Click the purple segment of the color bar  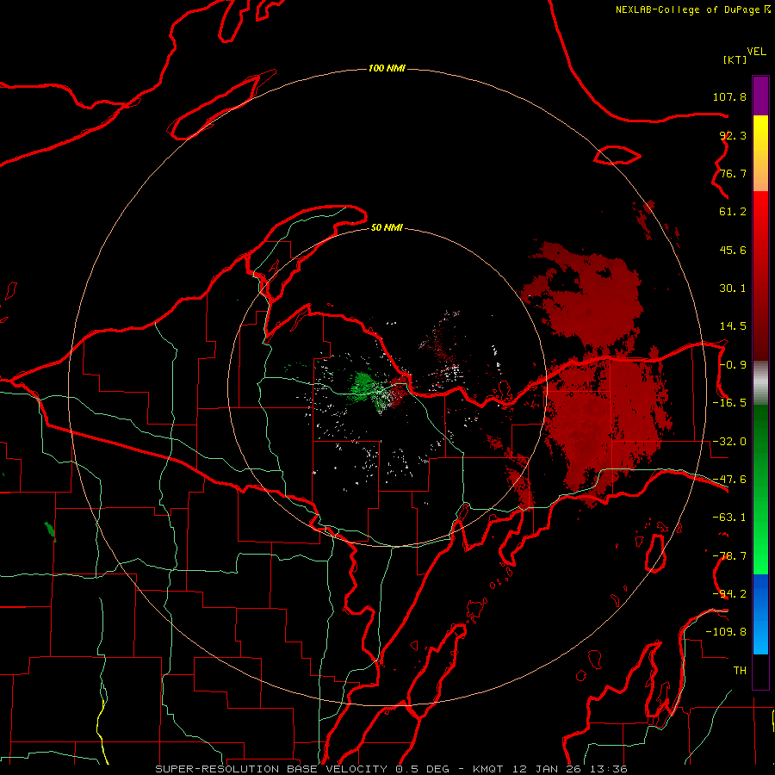pos(760,96)
